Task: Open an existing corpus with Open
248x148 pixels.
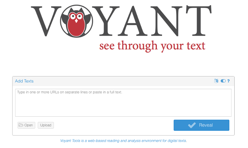Action: (26, 125)
